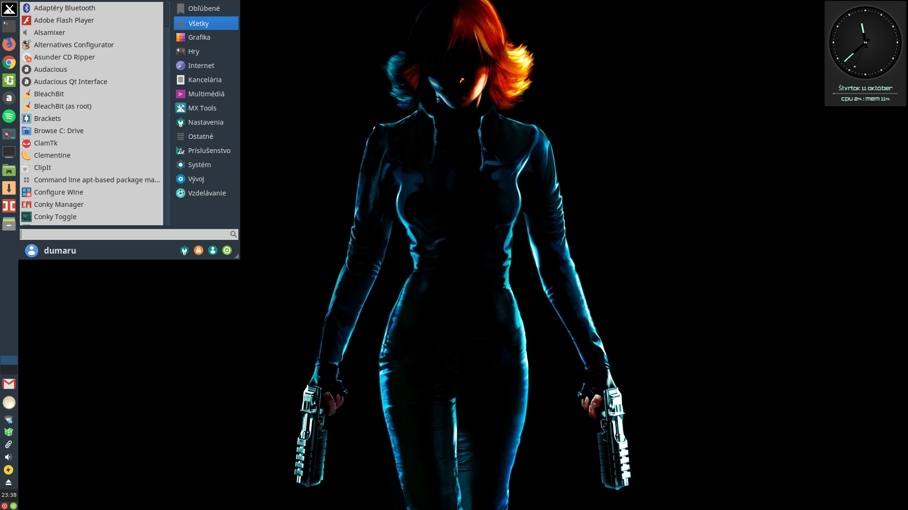The height and width of the screenshot is (510, 908).
Task: Click the MX logo menu button
Action: [9, 9]
